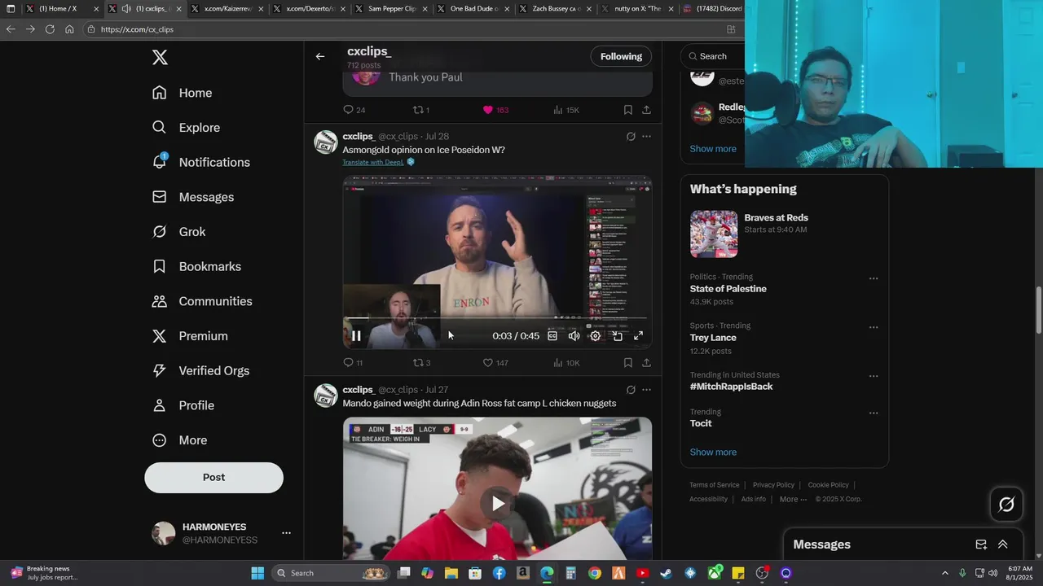Open #MitchRappIsBack trend options
The image size is (1043, 586).
coord(874,377)
